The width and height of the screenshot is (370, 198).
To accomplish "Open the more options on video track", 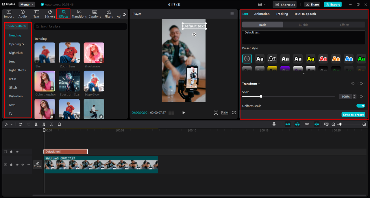I will click(x=29, y=164).
